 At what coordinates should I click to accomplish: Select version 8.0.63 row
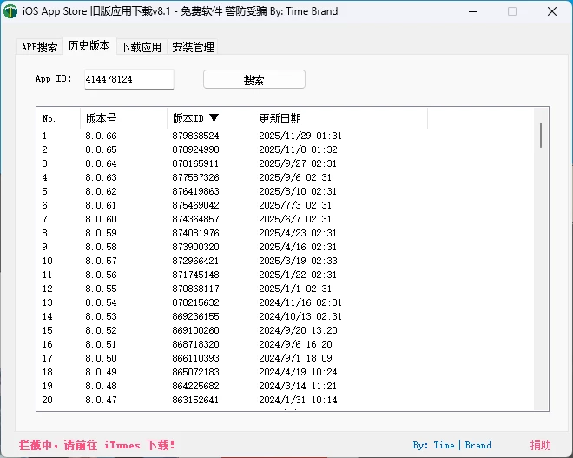point(285,177)
